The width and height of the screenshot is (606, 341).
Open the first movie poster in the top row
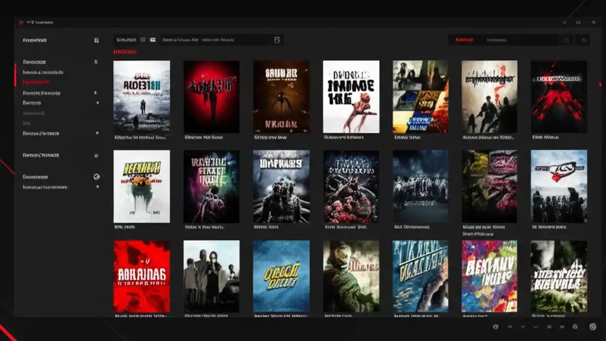pyautogui.click(x=142, y=97)
